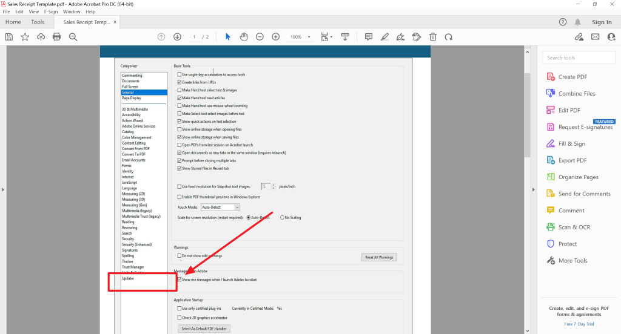This screenshot has height=334, width=621.
Task: Print the document with printer icon
Action: point(56,37)
